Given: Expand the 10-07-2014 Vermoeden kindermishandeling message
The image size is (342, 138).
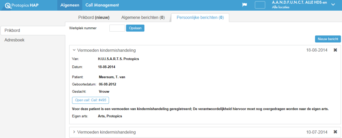Looking at the screenshot, I should point(74,132).
